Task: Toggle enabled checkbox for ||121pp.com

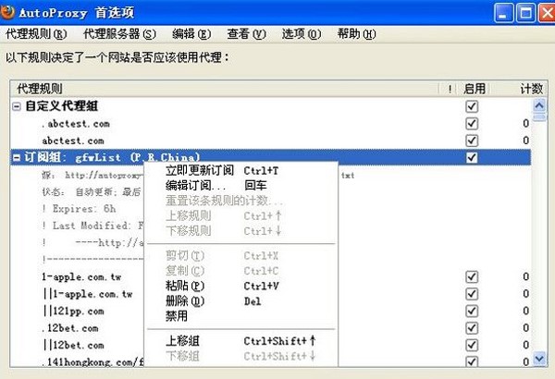Action: coord(472,311)
